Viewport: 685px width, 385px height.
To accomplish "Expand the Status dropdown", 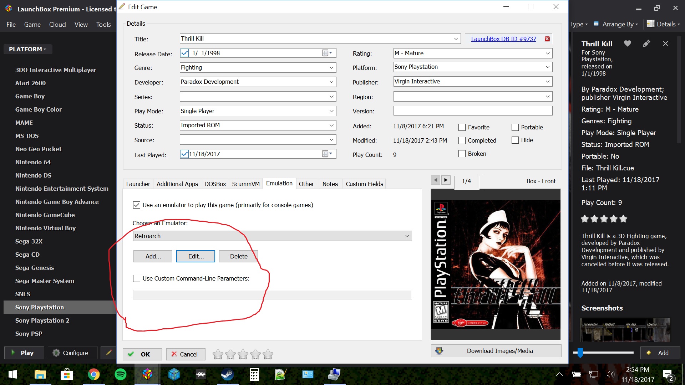I will pos(331,125).
